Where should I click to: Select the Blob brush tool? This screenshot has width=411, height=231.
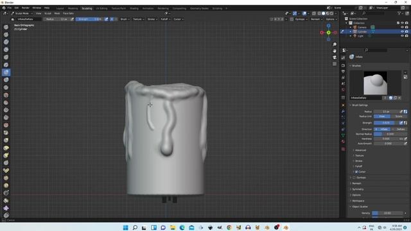click(x=6, y=80)
